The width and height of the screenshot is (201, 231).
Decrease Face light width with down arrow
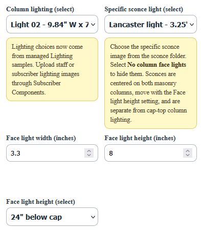(89, 155)
